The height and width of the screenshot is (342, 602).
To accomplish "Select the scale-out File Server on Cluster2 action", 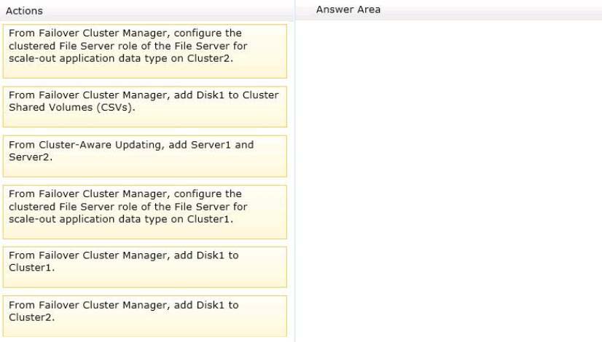I will pos(145,52).
